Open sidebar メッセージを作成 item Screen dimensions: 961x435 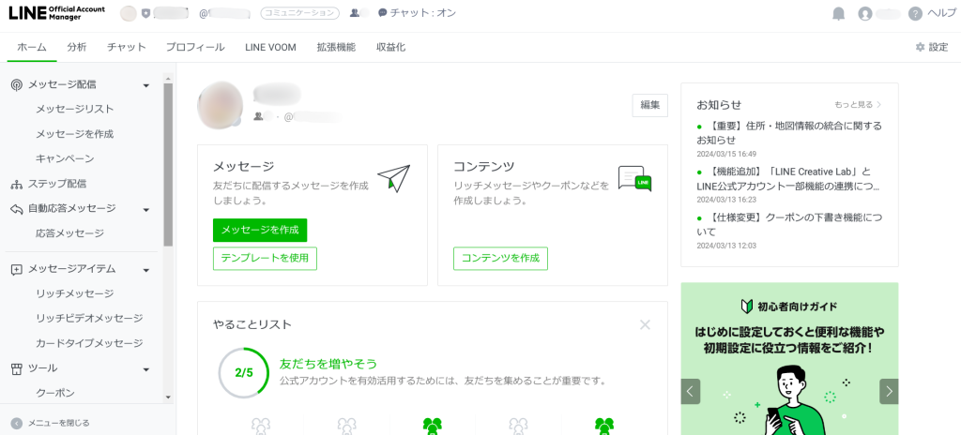(x=75, y=134)
